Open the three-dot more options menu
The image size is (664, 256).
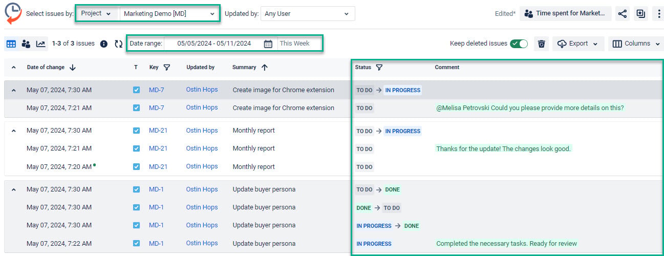[x=659, y=14]
